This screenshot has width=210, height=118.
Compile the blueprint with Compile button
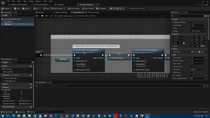tap(5, 9)
